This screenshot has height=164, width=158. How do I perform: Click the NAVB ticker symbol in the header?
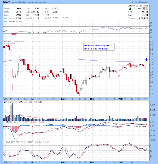coord(6,2)
